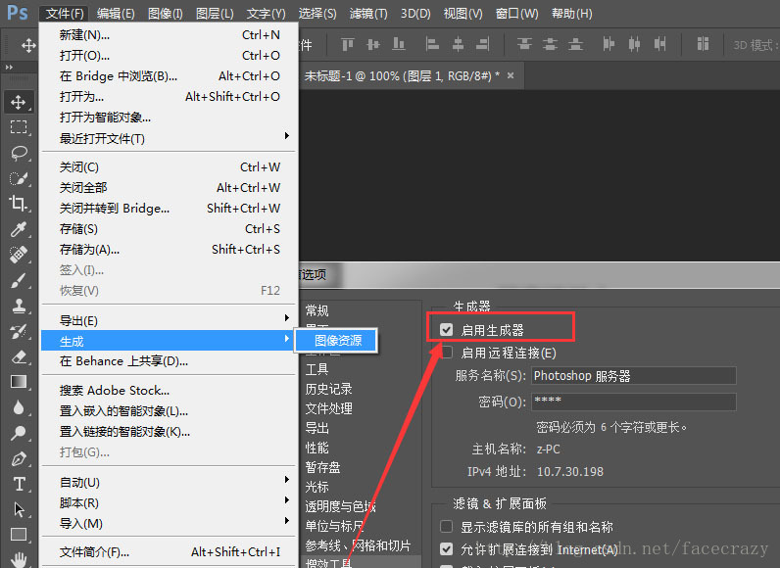This screenshot has width=780, height=568.
Task: Select the Eyedropper tool
Action: click(x=19, y=229)
